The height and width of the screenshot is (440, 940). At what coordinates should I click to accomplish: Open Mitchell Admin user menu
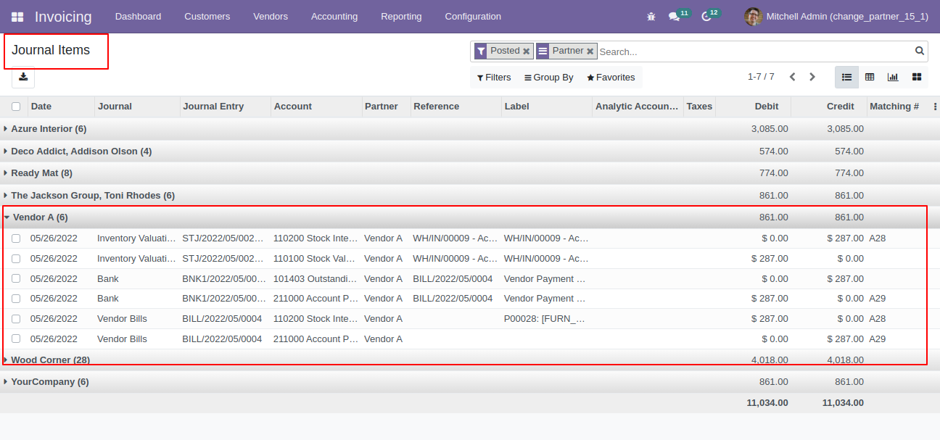click(836, 17)
